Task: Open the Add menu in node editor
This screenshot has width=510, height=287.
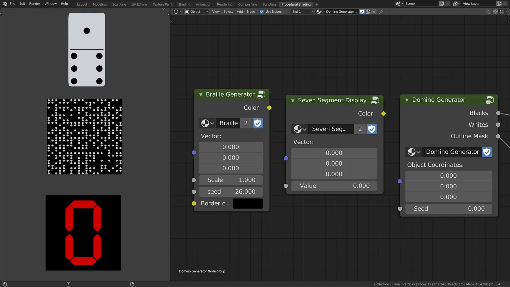Action: (240, 12)
